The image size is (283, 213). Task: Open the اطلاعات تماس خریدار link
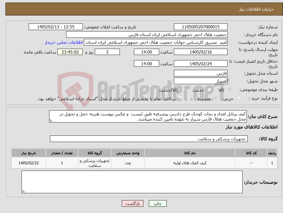pyautogui.click(x=64, y=42)
